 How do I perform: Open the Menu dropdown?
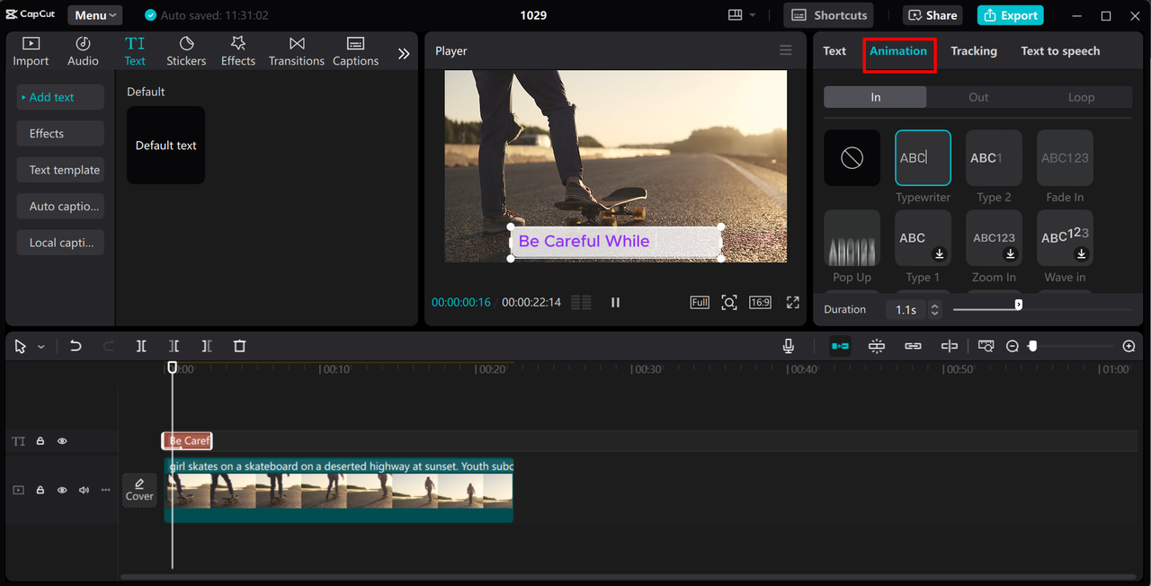coord(95,15)
